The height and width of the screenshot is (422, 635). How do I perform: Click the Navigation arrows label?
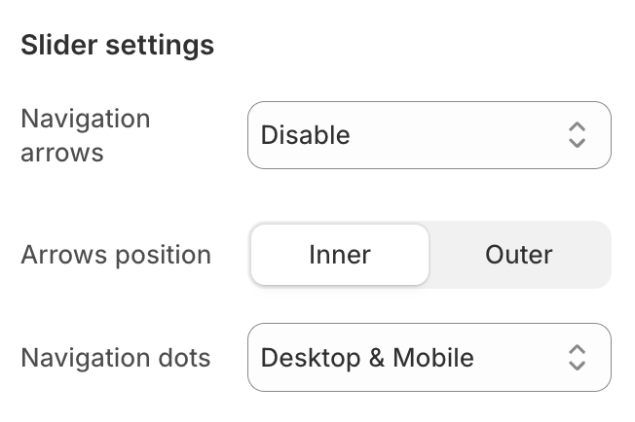(86, 135)
